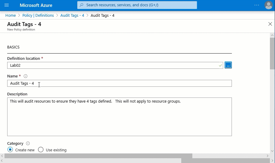Viewport: 275px width, 163px height.
Task: Open the ellipsis more options in header
Action: [x=256, y=5]
